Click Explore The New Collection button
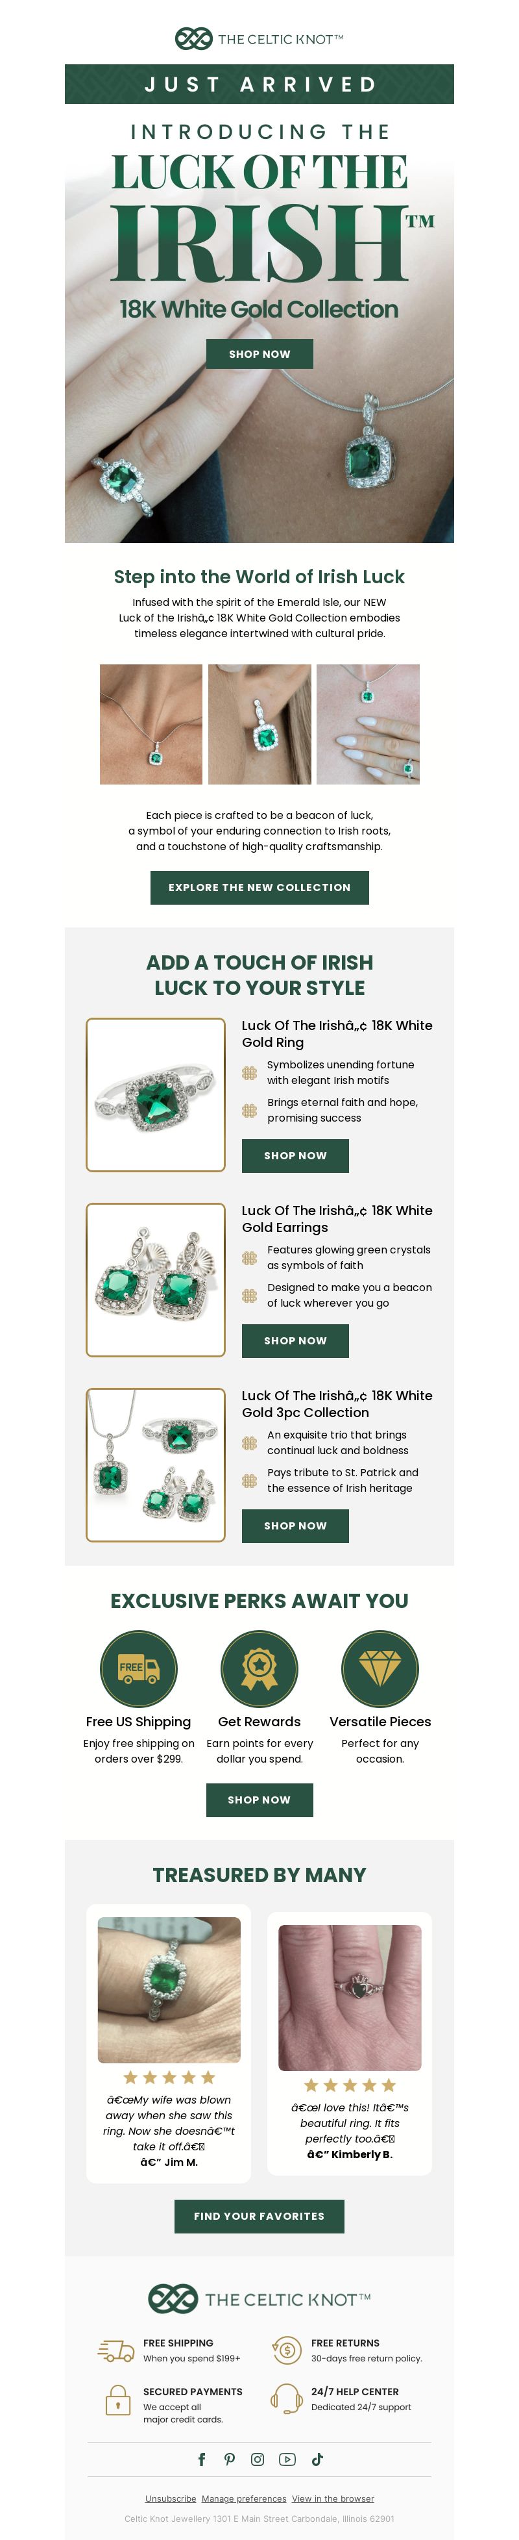 tap(259, 887)
